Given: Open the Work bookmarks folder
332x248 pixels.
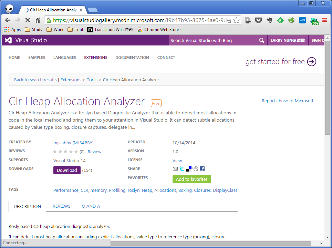Looking at the screenshot, I should pos(55,29).
